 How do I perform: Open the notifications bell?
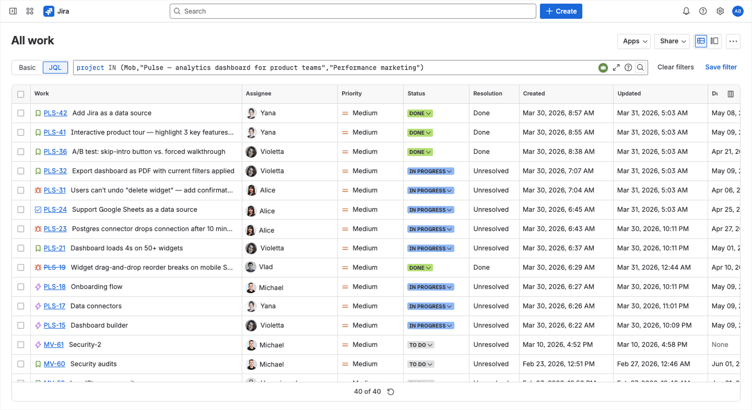click(686, 11)
